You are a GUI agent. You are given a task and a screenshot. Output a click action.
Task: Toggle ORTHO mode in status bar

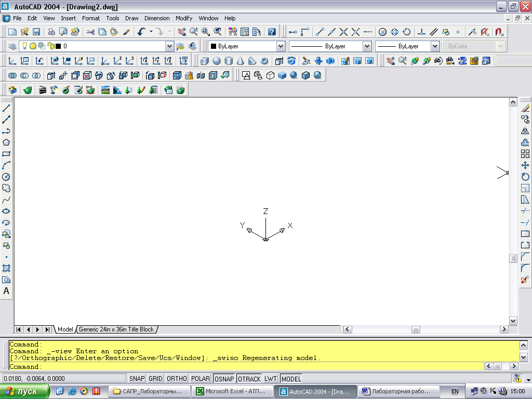coord(177,379)
